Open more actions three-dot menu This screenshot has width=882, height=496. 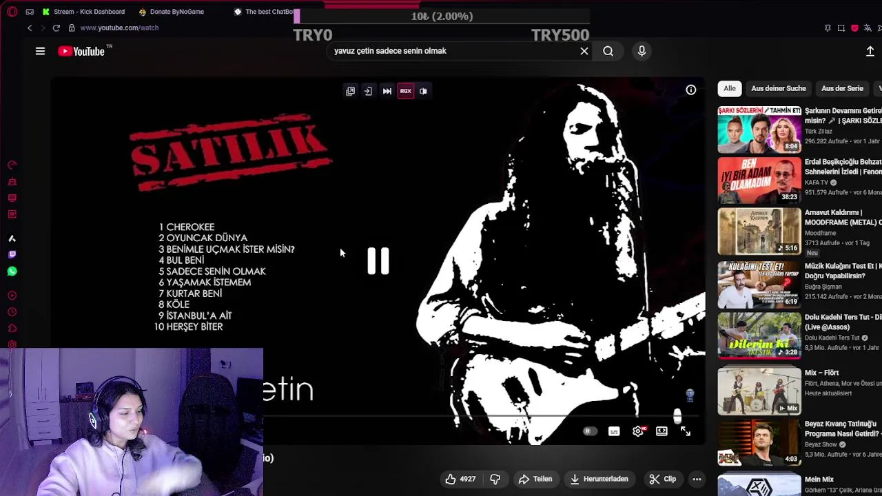tap(697, 479)
